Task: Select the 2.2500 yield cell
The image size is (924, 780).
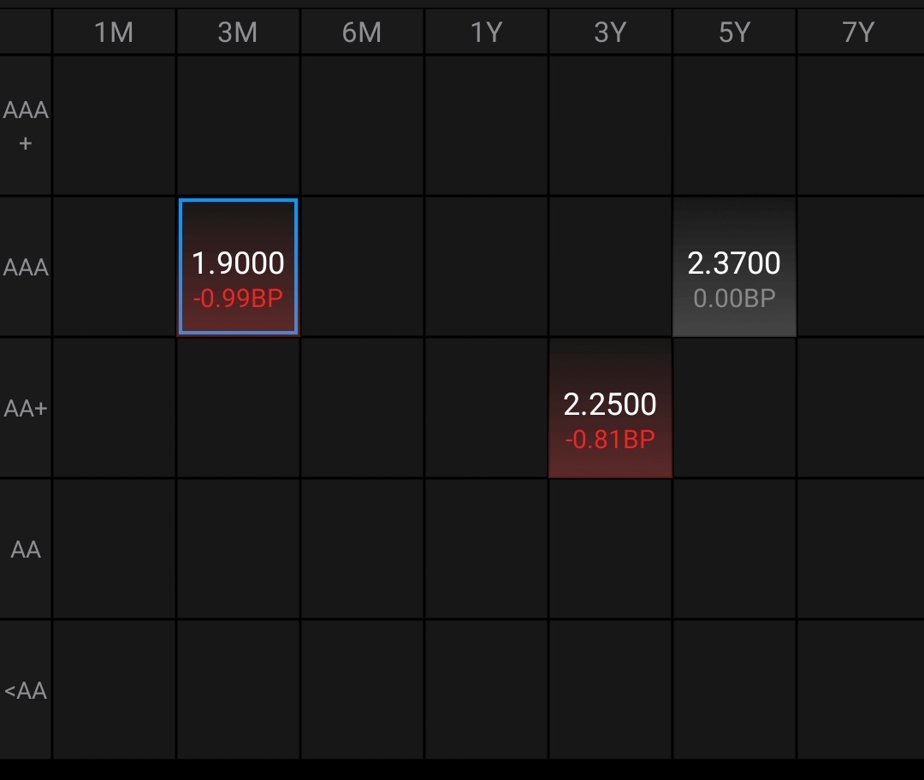Action: click(610, 408)
